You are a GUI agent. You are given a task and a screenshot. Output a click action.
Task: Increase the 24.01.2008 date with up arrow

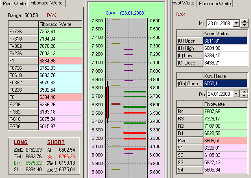pyautogui.click(x=244, y=92)
